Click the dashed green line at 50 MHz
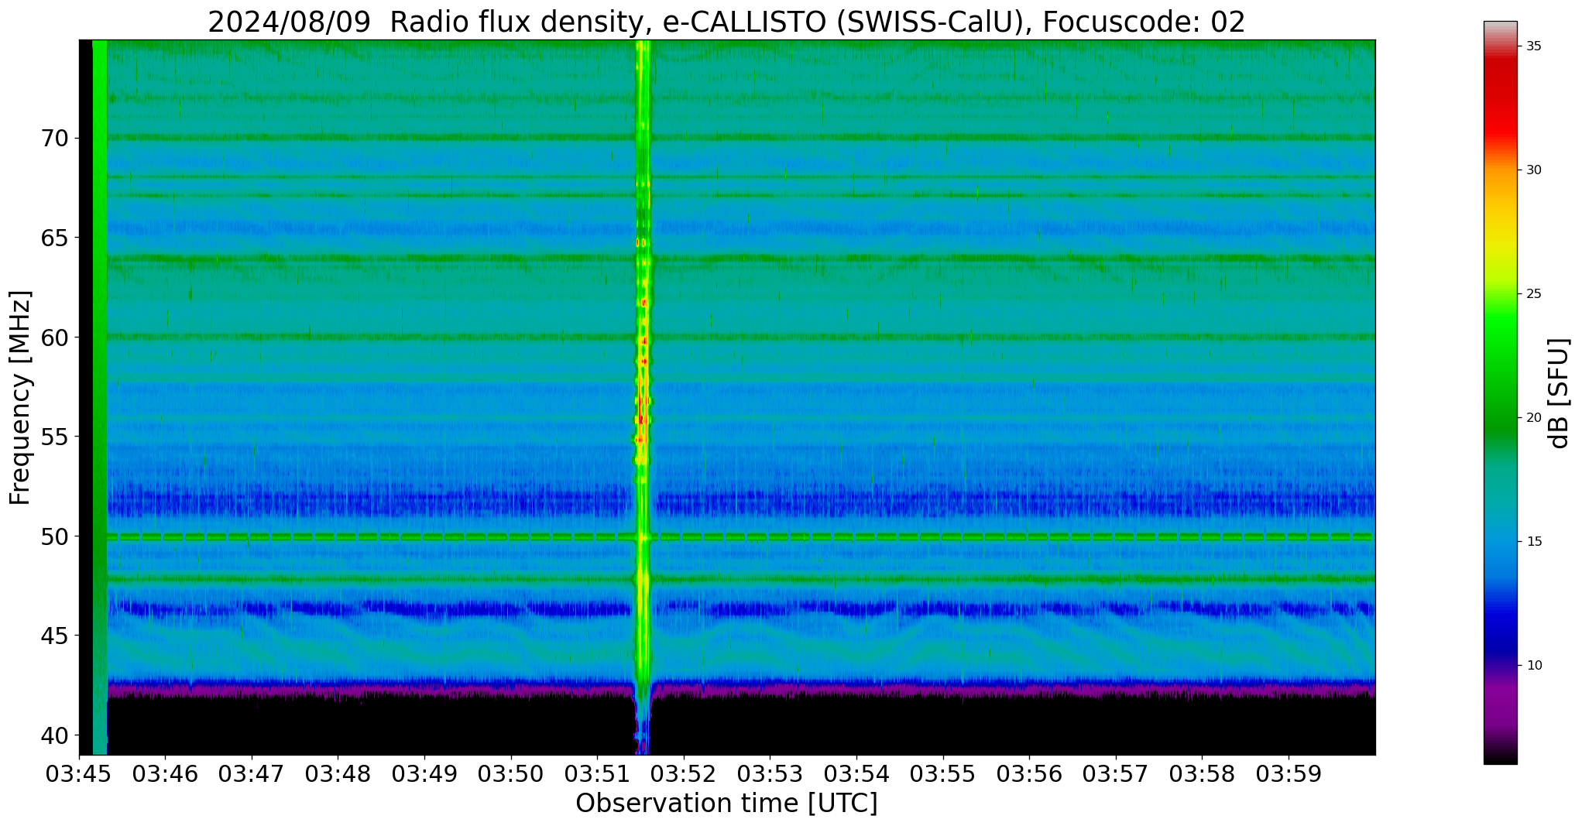This screenshot has width=1582, height=826. point(741,536)
